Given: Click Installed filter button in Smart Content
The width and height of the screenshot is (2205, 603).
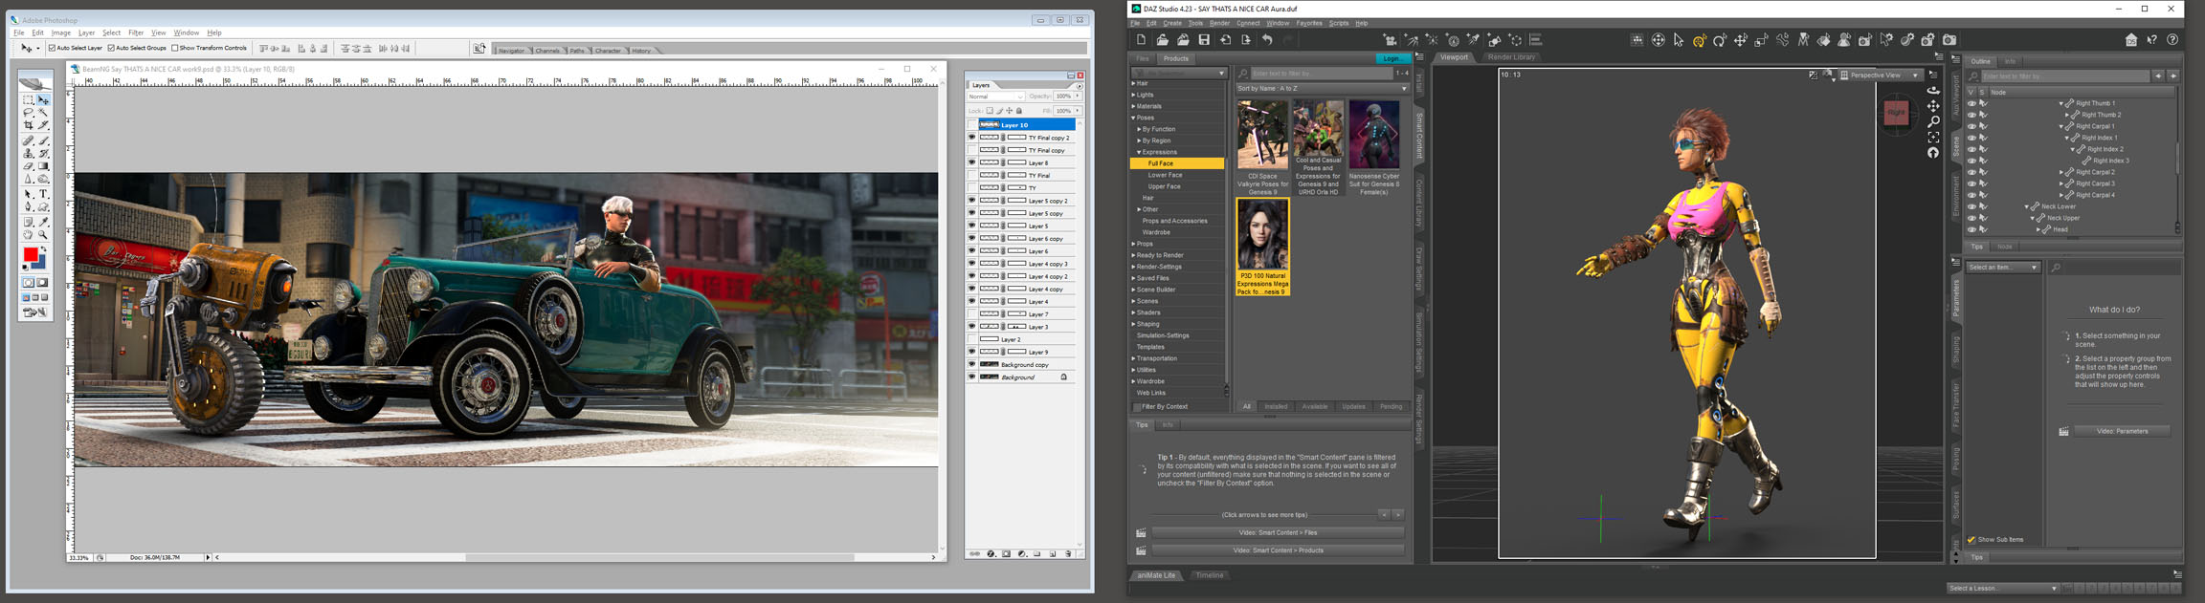Looking at the screenshot, I should coord(1276,407).
